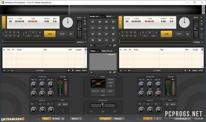Move the crossfader left with the arrow button
206x122 pixels.
tap(91, 111)
